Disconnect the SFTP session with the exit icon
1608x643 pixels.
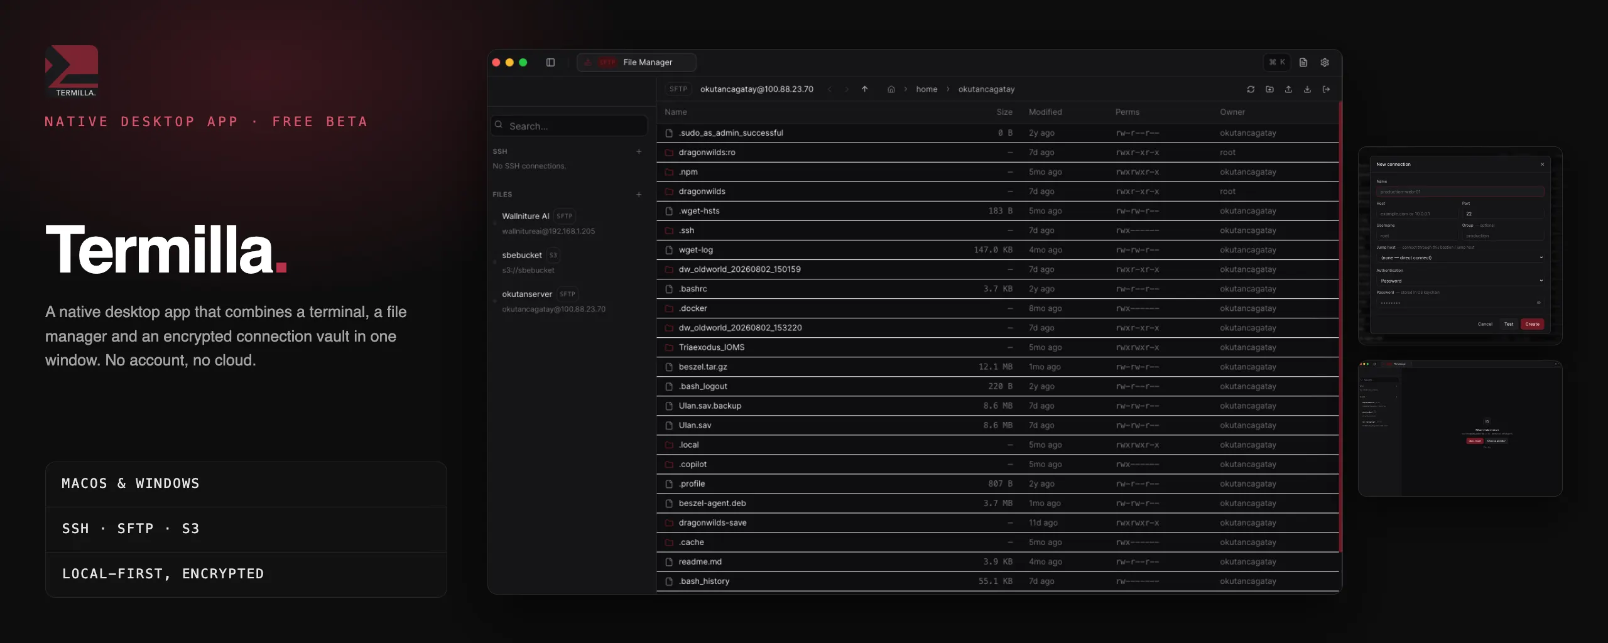click(1326, 89)
